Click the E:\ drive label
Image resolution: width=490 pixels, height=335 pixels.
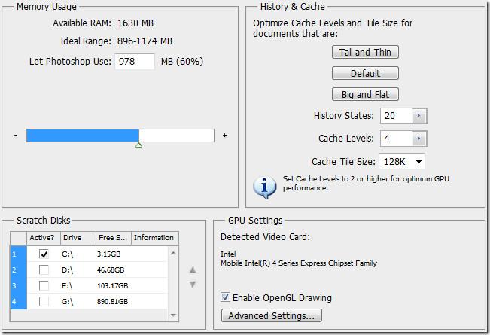(67, 285)
